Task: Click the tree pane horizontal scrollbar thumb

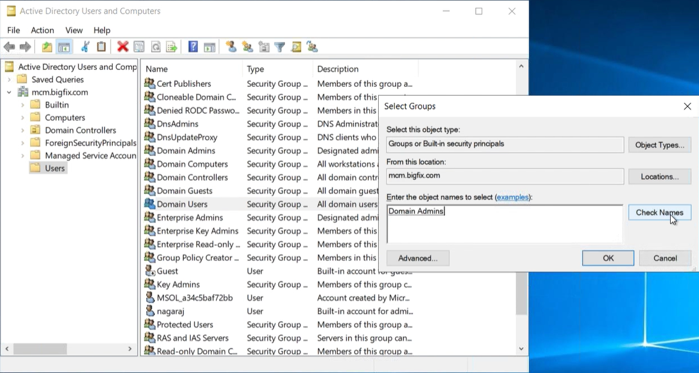Action: [x=40, y=349]
